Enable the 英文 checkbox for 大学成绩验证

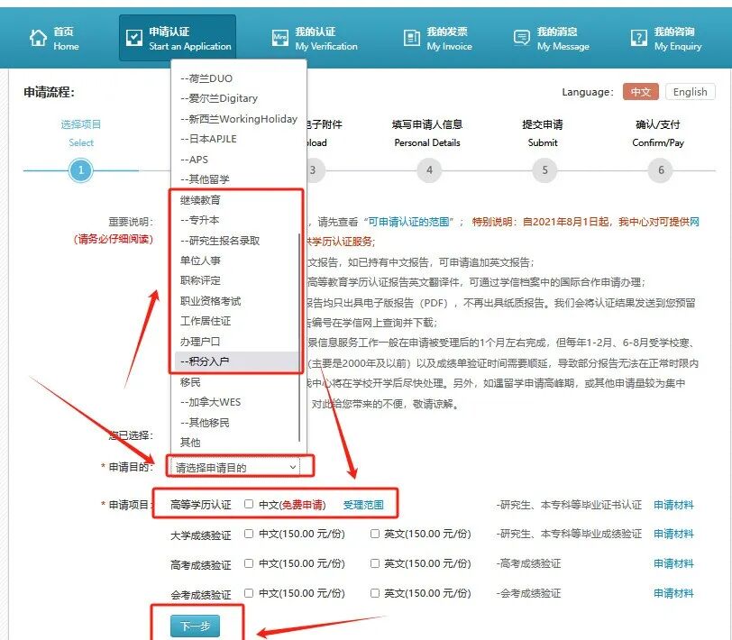376,534
